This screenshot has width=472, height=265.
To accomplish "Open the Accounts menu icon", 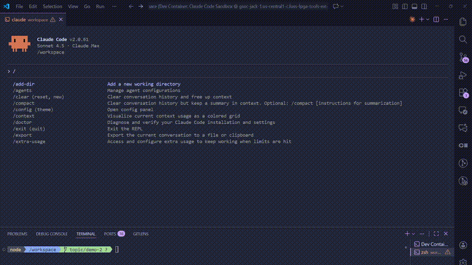I will pos(463,245).
